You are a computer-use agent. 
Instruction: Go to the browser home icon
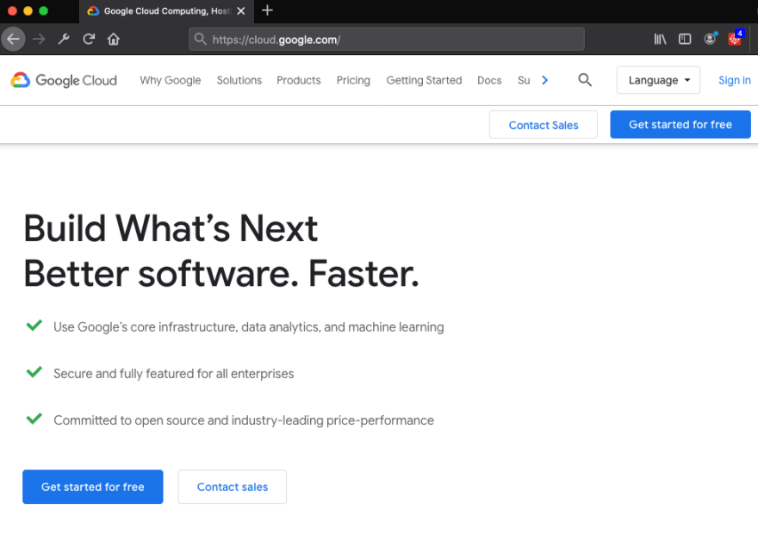coord(114,39)
